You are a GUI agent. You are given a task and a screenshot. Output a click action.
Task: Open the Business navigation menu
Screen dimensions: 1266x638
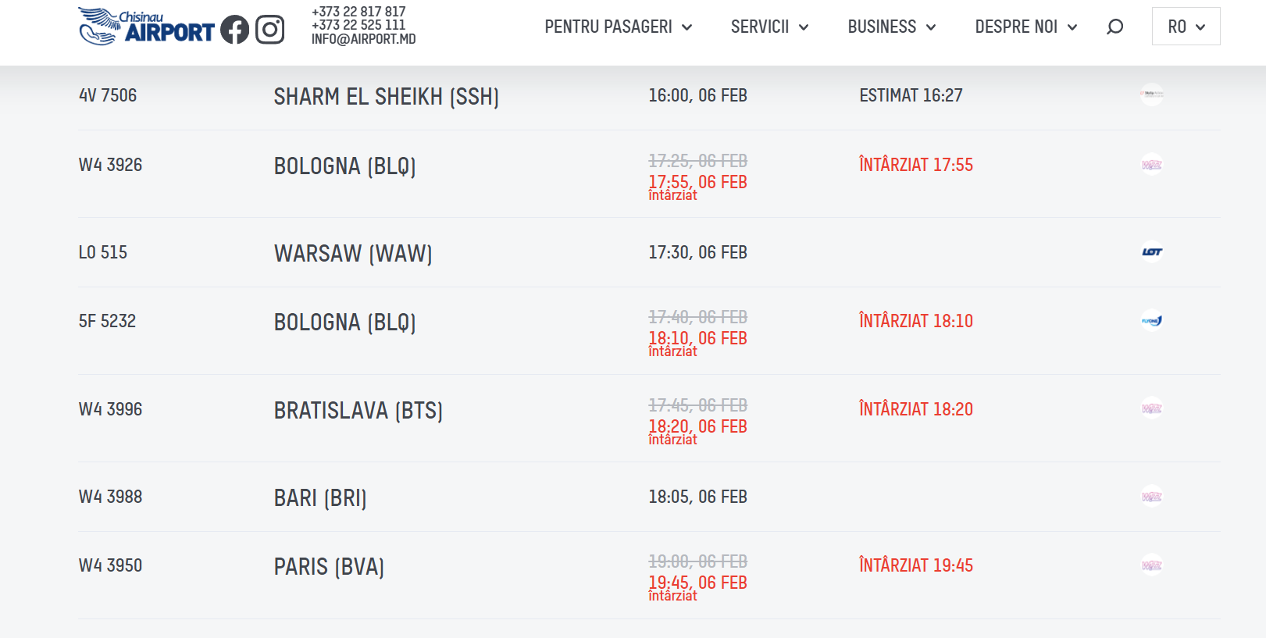click(x=891, y=27)
